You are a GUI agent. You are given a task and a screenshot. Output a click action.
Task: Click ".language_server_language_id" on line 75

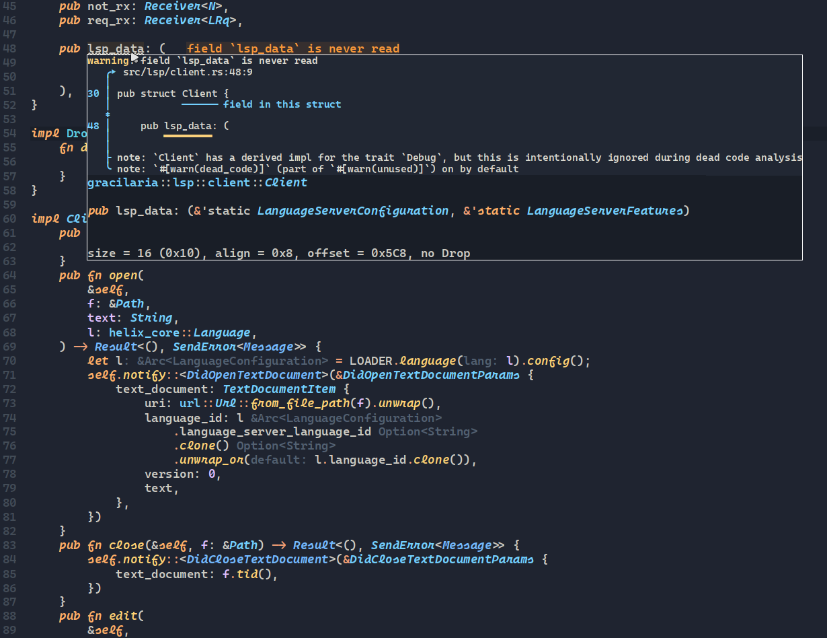tap(272, 431)
